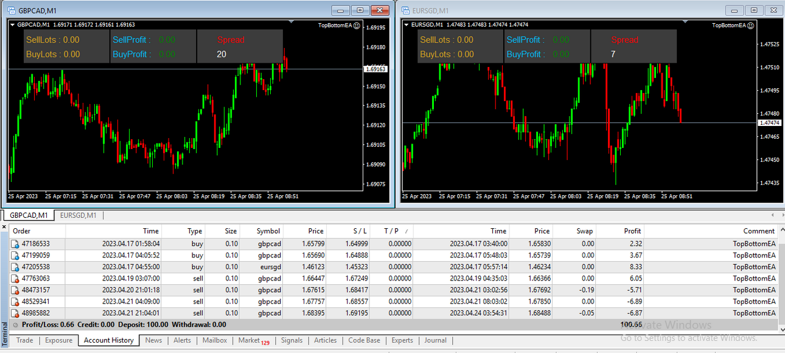Screen dimensions: 785x353
Task: Click stop loss value 1.69195
Action: coord(355,313)
